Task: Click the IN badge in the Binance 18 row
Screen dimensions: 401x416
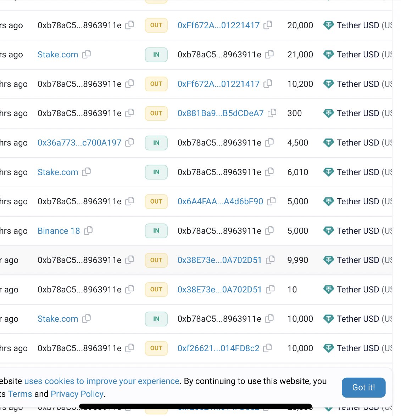Action: (x=156, y=231)
